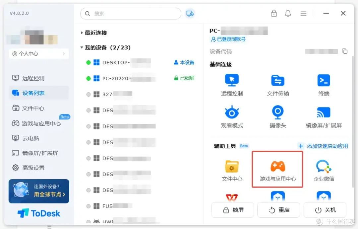
Task: Click 添加快速启动应用 link
Action: coord(323,146)
